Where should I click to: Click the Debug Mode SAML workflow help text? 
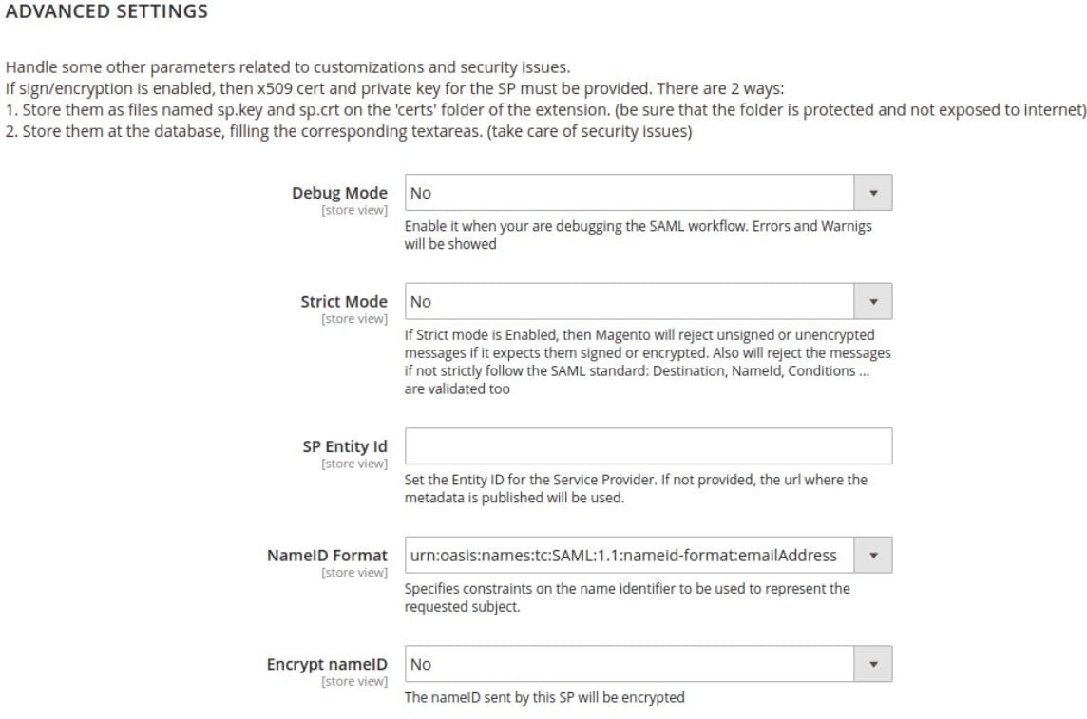tap(638, 235)
